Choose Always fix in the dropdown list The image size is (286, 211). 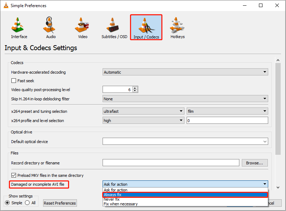[185, 195]
